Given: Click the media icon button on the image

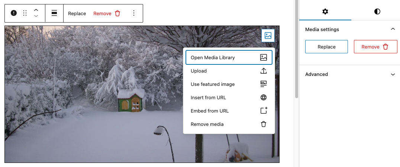Looking at the screenshot, I should coord(268,35).
